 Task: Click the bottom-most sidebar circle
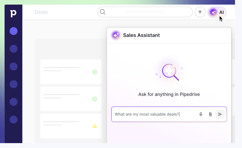(x=14, y=120)
